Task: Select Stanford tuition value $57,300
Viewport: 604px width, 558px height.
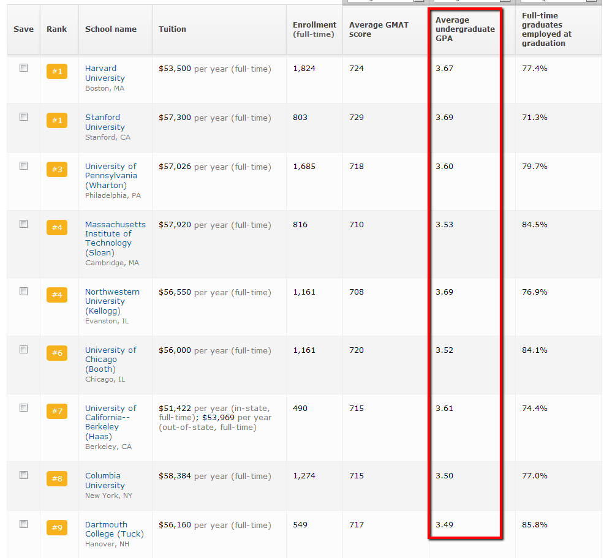Action: coord(175,118)
